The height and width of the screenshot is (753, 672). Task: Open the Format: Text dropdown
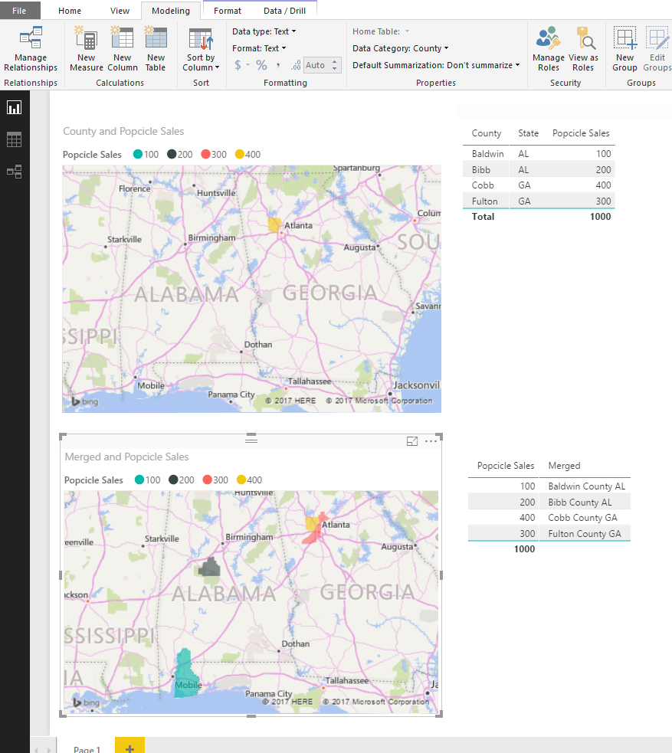click(x=259, y=48)
